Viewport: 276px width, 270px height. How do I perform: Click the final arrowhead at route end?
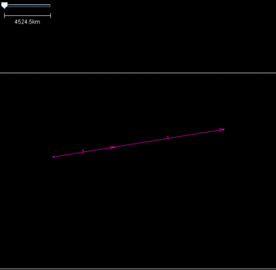click(221, 130)
